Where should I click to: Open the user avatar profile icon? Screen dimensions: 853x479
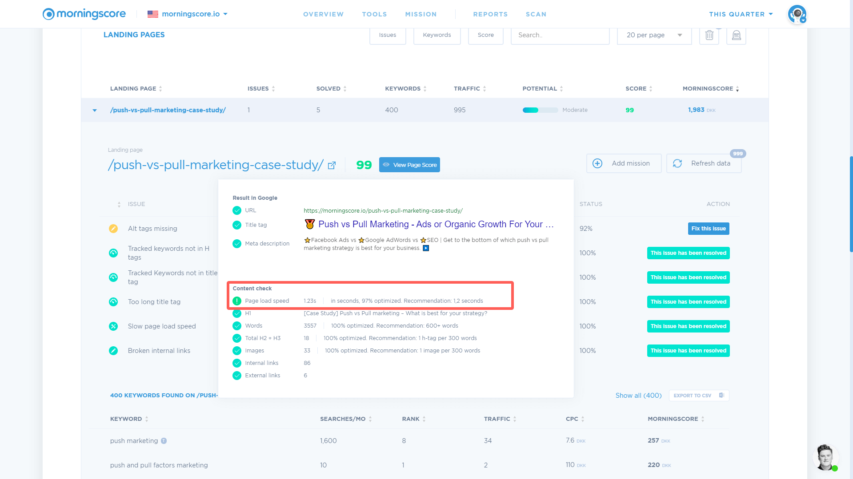pyautogui.click(x=797, y=14)
